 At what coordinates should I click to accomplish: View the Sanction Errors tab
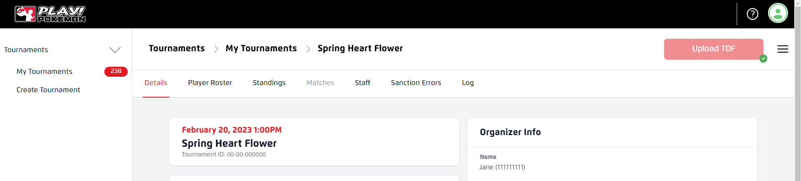point(416,83)
